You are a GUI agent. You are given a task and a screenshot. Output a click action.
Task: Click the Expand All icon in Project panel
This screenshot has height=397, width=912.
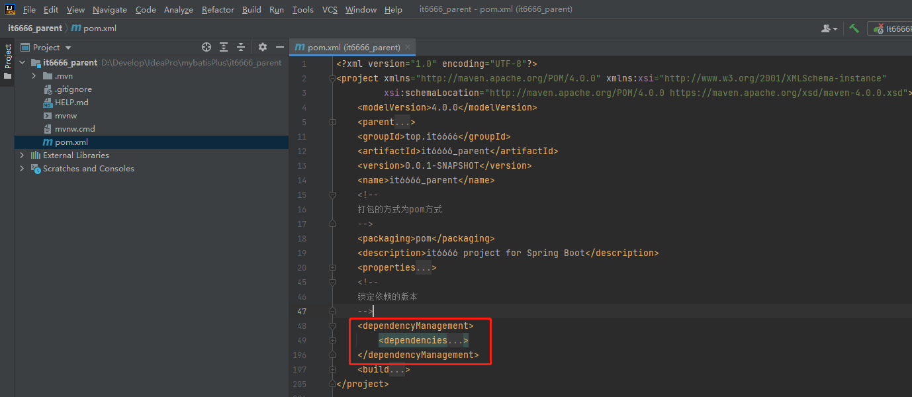point(224,47)
